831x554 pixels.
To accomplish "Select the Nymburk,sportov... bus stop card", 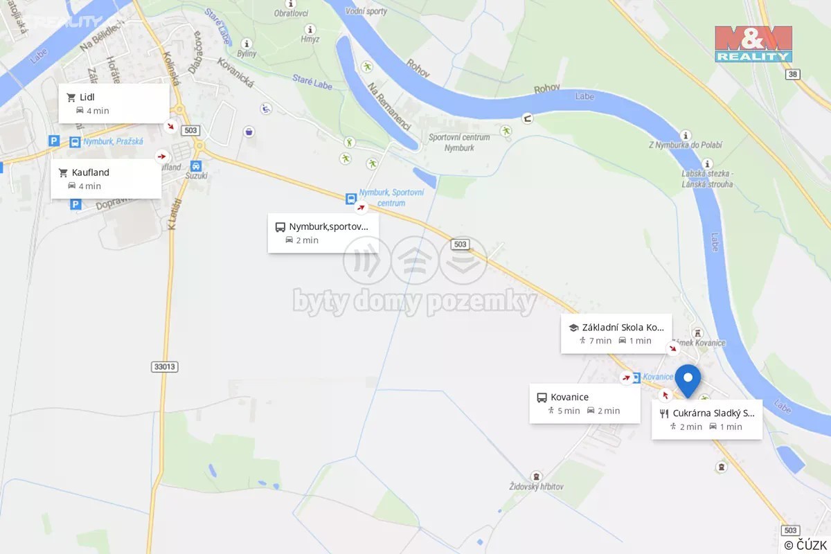I will point(323,233).
